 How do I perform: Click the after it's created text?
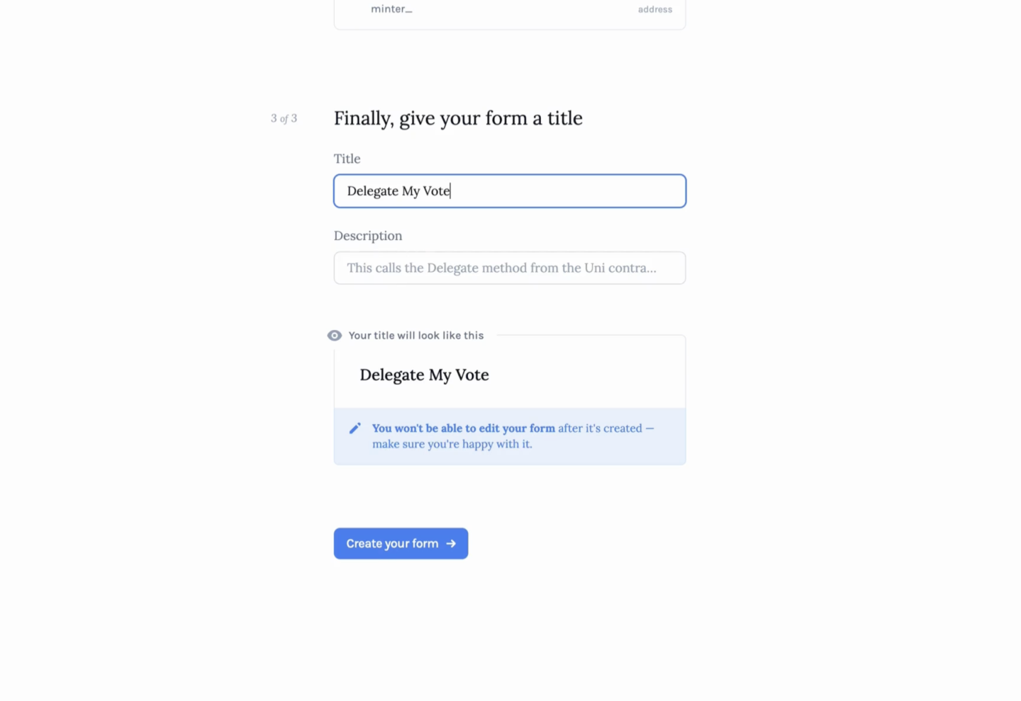pos(600,428)
